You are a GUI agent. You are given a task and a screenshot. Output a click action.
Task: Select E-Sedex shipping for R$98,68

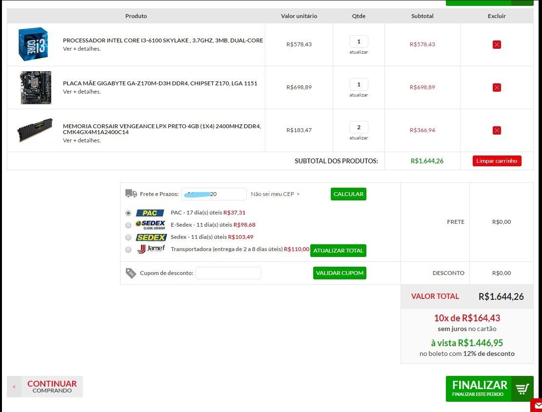128,225
